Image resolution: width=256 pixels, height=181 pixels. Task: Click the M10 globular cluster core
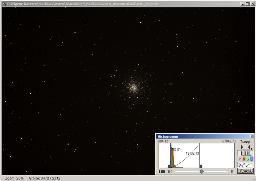[x=134, y=87]
